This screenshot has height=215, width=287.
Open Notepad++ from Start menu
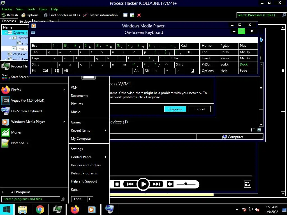tap(34, 143)
